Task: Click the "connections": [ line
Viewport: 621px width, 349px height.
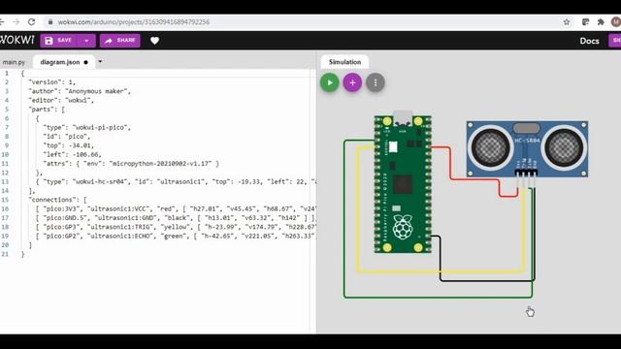Action: [57, 200]
